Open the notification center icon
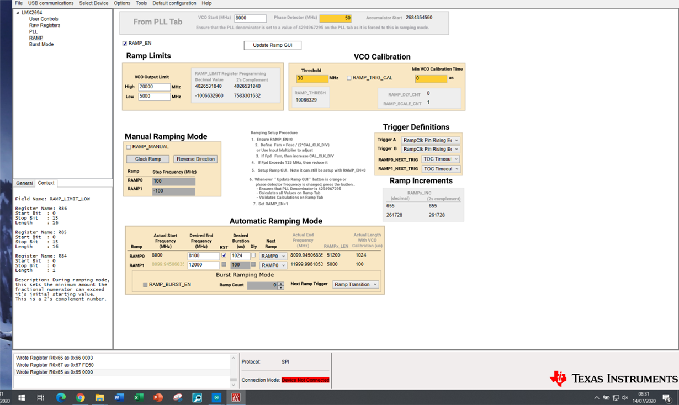The image size is (679, 405). tap(666, 397)
